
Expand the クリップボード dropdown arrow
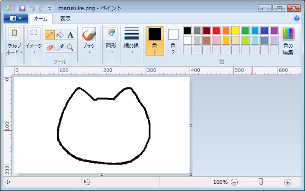click(x=21, y=52)
